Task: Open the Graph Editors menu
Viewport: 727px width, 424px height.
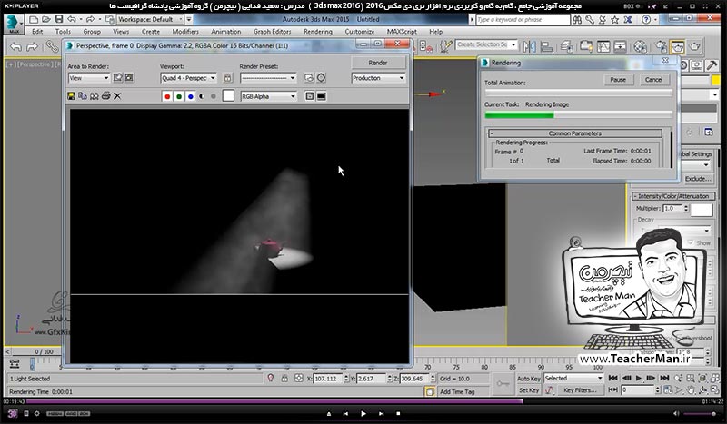Action: (272, 32)
